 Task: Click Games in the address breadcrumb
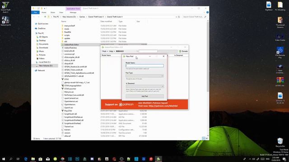[x=82, y=17]
